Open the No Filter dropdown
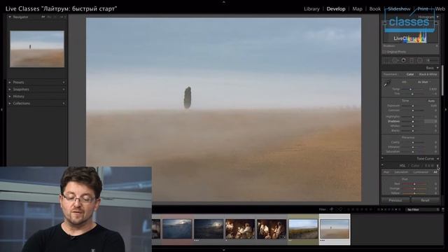 [423, 209]
